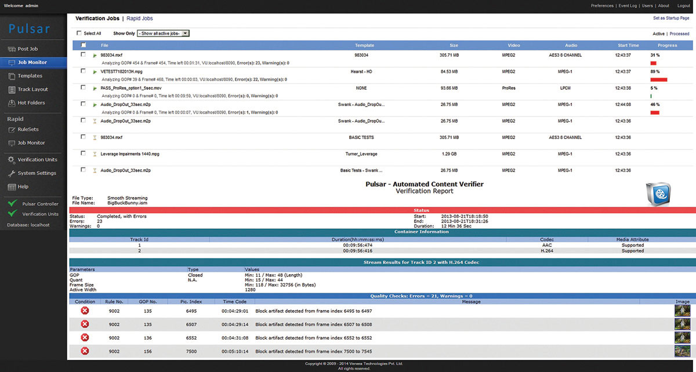Screen dimensions: 696x372
Task: Click Logout
Action: coord(683,6)
